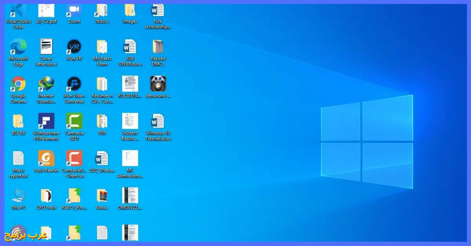Open the Books archive icon
The image size is (471, 246).
[102, 199]
